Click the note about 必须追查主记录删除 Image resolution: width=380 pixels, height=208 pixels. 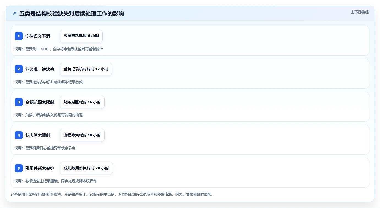pos(56,181)
